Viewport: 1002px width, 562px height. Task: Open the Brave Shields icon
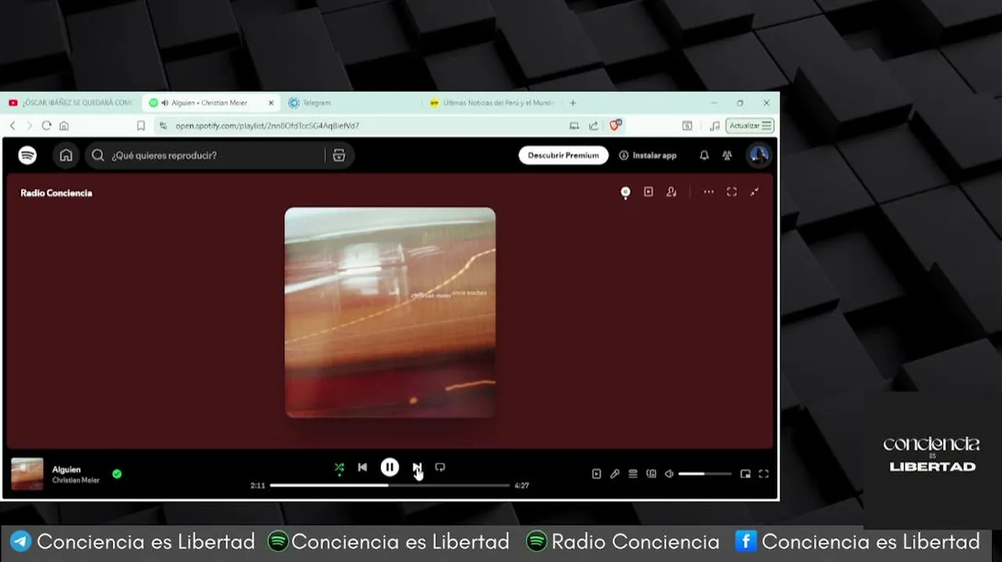pos(616,126)
